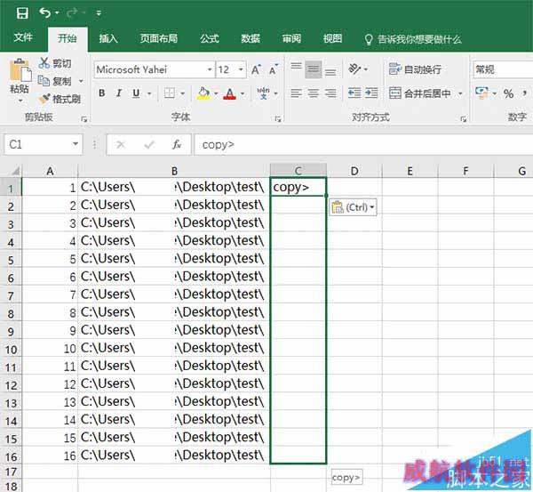Screen dimensions: 533x492
Task: Click the formula bar containing copy>
Action: click(363, 145)
